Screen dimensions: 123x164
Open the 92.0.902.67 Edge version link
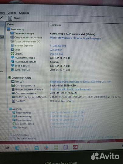pos(56,50)
